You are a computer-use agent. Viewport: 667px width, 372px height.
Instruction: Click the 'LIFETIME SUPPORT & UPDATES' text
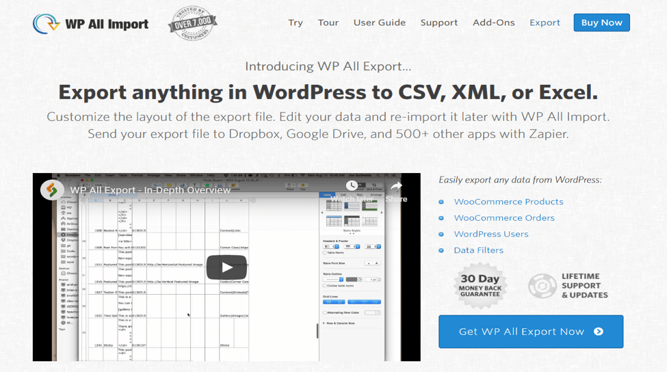pyautogui.click(x=584, y=286)
